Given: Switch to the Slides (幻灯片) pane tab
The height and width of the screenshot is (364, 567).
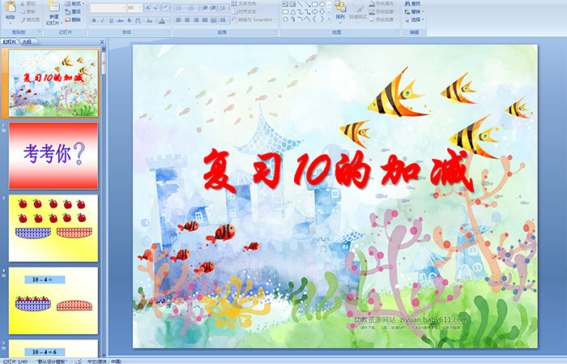Looking at the screenshot, I should [10, 42].
